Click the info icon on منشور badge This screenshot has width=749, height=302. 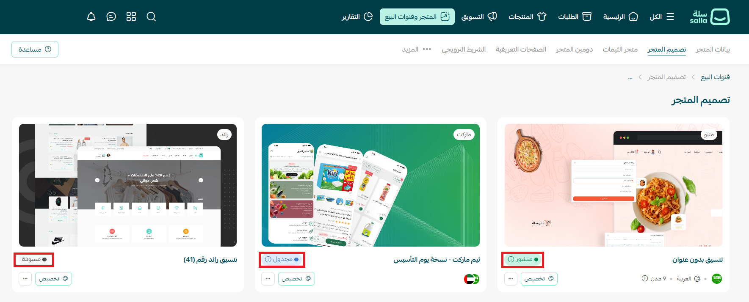pos(511,259)
